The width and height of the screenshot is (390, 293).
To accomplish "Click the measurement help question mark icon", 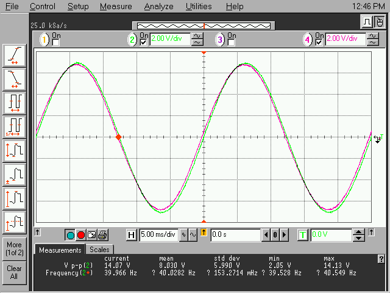I will [381, 259].
